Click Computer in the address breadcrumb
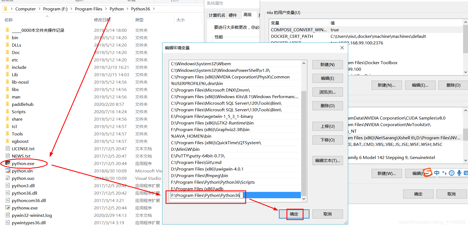The image size is (468, 227). pos(26,9)
